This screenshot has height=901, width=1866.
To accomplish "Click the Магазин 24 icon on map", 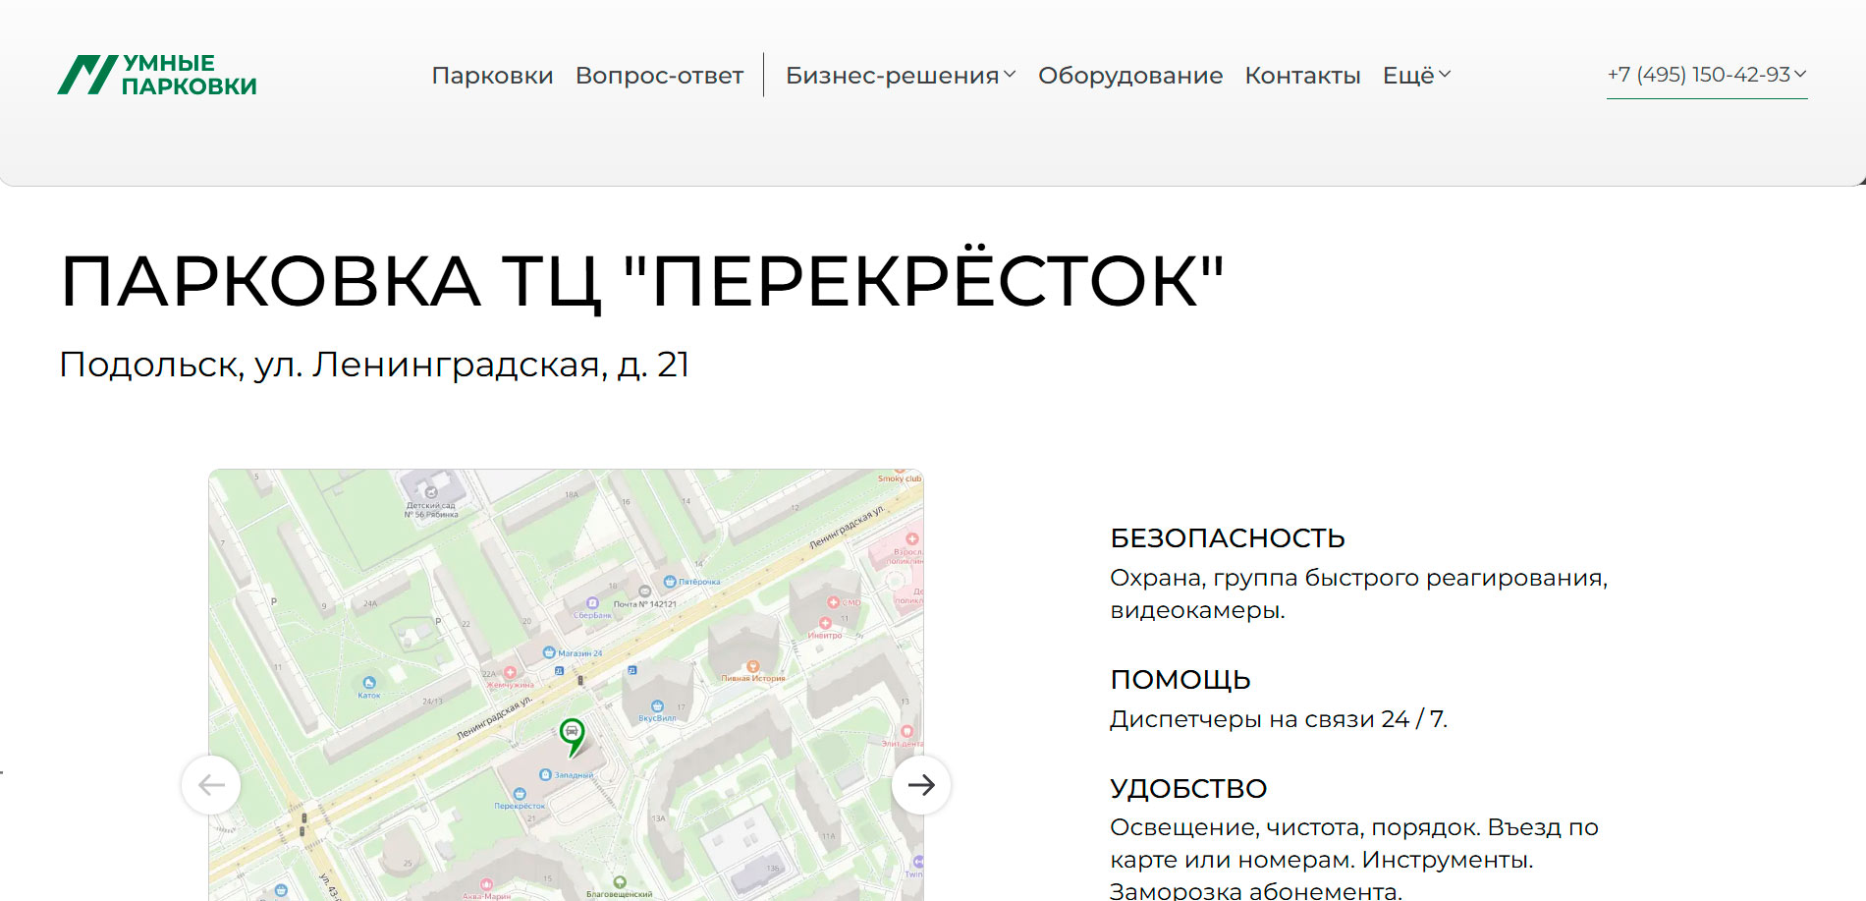I will click(x=549, y=652).
